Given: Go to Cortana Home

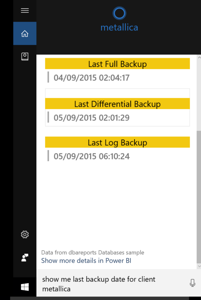Looking at the screenshot, I should point(25,33).
